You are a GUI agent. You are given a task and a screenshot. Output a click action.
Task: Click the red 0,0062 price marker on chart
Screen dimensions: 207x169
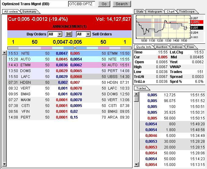point(195,22)
